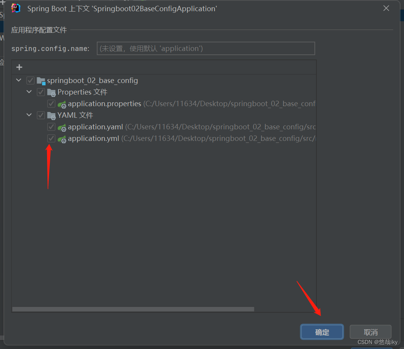Click the springboot_02_base_config module folder icon
404x349 pixels.
[41, 81]
